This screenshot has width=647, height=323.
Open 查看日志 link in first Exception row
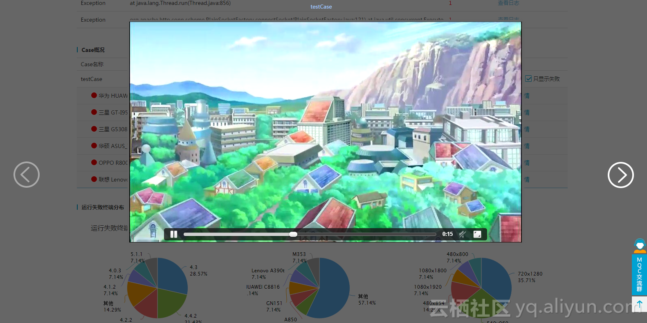[x=508, y=3]
